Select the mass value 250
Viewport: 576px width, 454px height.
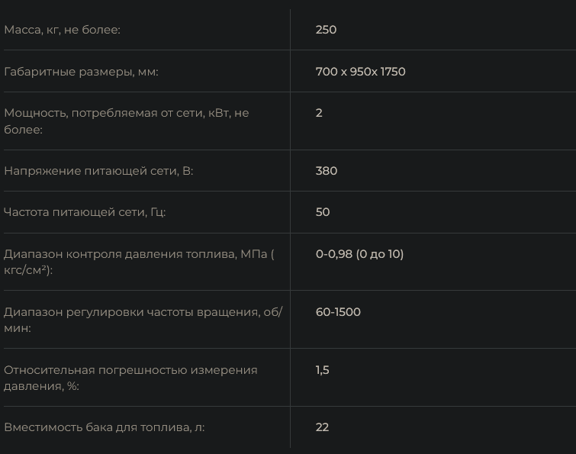326,30
